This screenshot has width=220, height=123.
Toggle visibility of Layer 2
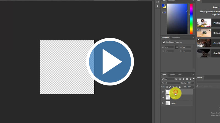163,98
